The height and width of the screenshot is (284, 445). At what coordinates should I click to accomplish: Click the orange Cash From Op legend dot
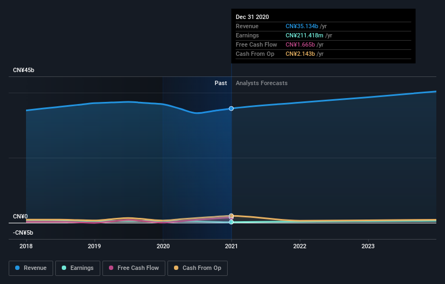point(176,268)
